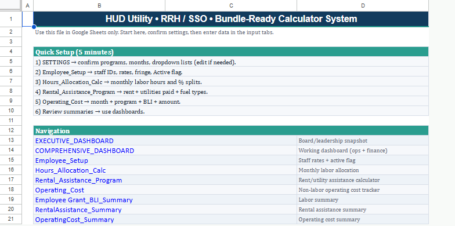455x226 pixels.
Task: Open the EXECUTIVE_DASHBOARD navigation link
Action: (x=74, y=141)
